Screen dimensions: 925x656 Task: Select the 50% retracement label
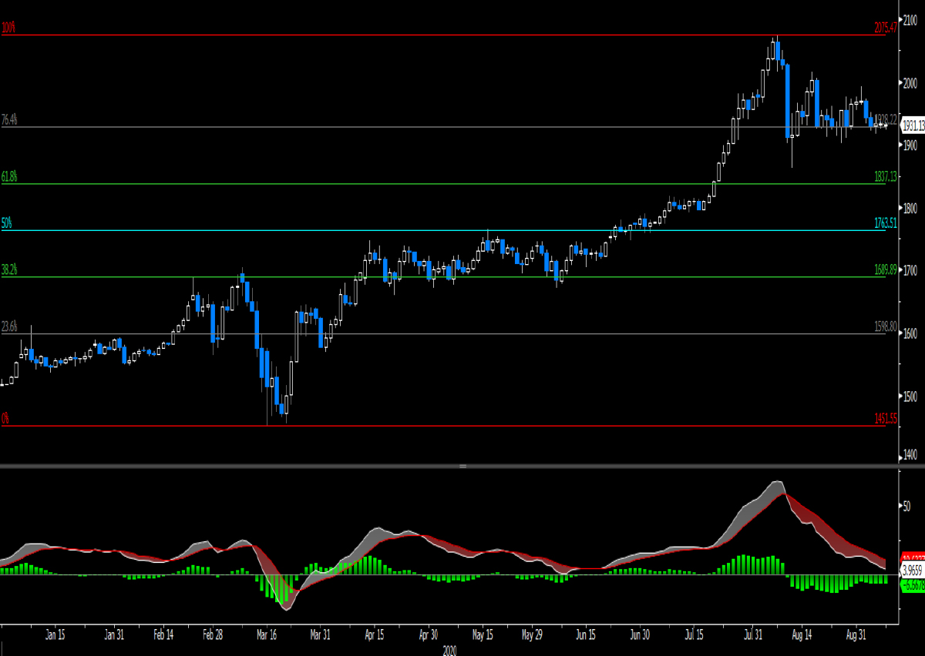[7, 223]
